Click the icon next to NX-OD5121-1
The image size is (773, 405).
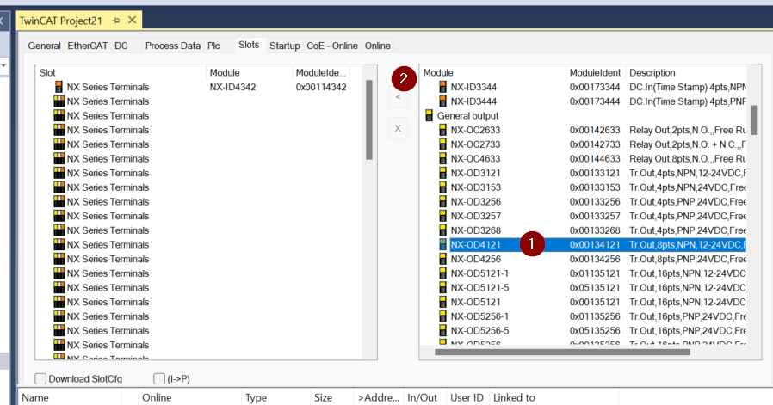(x=442, y=273)
